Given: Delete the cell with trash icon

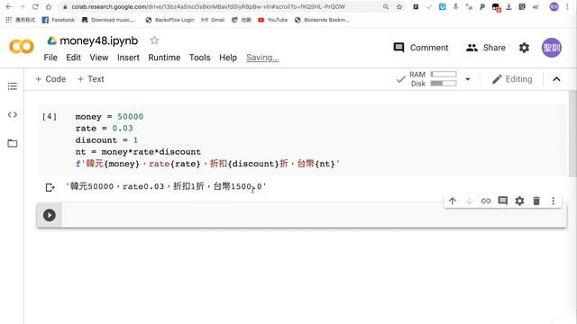Looking at the screenshot, I should point(536,201).
